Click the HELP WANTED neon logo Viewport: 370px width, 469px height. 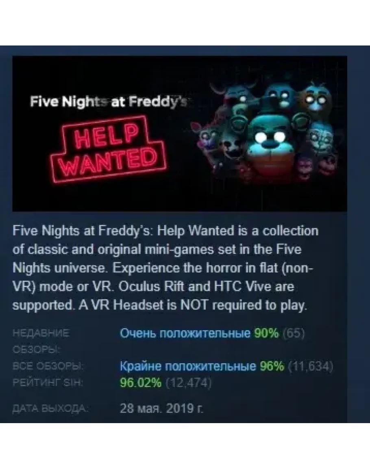(x=109, y=149)
